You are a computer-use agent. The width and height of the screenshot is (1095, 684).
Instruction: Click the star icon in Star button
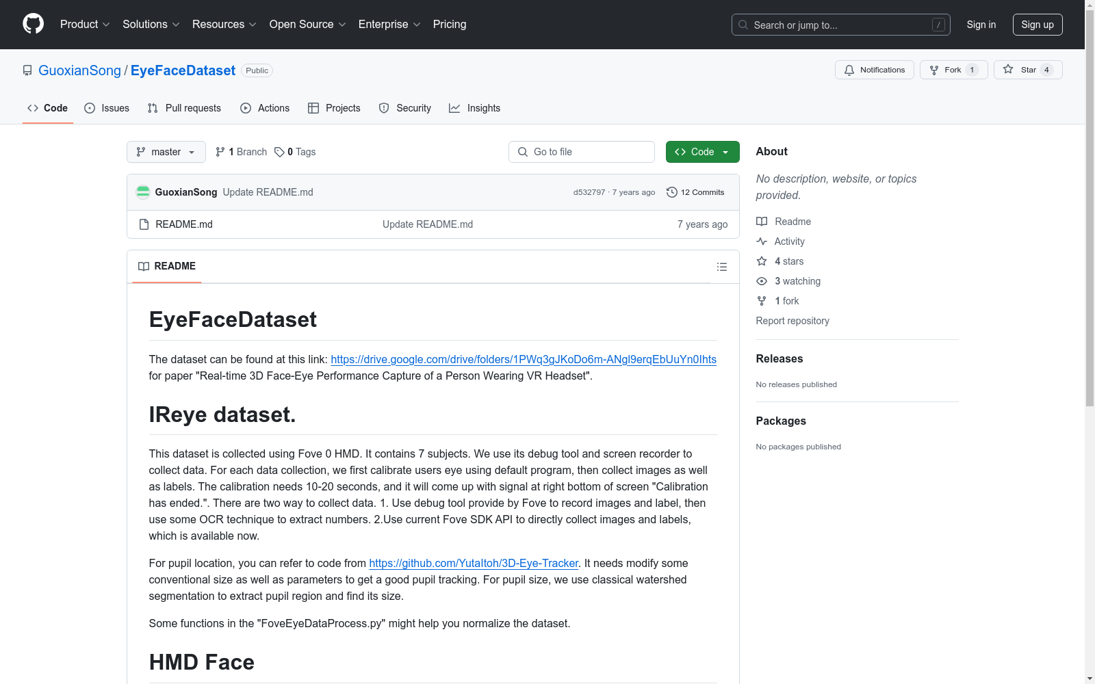click(x=1008, y=69)
